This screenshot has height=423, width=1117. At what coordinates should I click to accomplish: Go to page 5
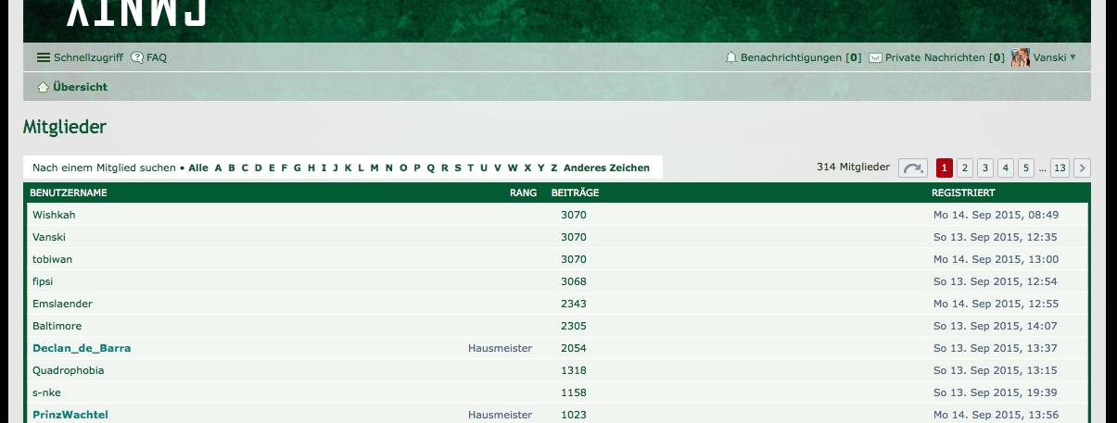tap(1026, 168)
